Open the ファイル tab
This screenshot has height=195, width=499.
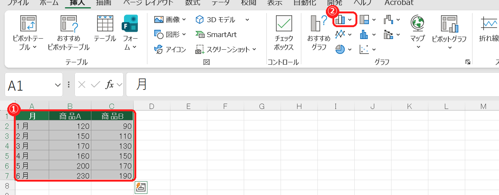point(18,3)
